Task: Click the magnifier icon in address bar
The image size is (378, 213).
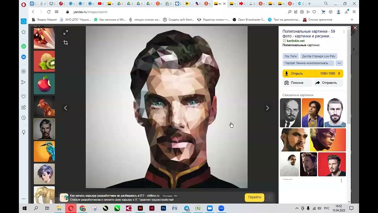Action: pyautogui.click(x=290, y=12)
